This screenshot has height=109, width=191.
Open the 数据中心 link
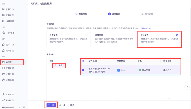(x=144, y=28)
